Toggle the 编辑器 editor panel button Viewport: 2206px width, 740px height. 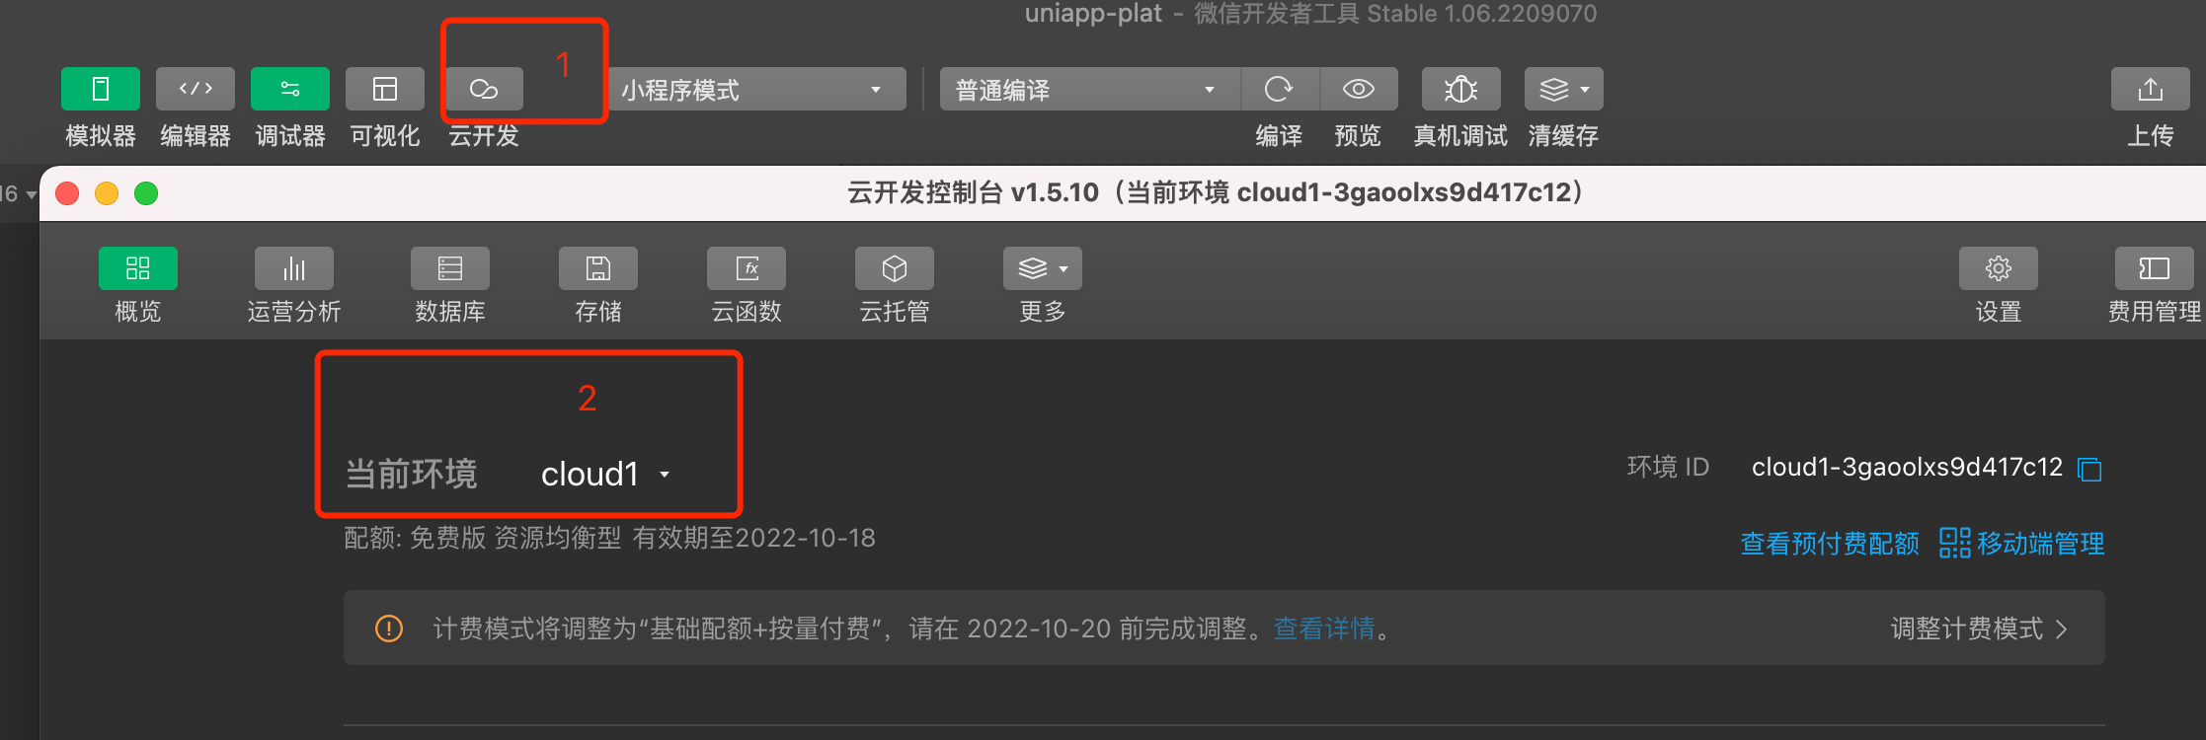tap(196, 89)
